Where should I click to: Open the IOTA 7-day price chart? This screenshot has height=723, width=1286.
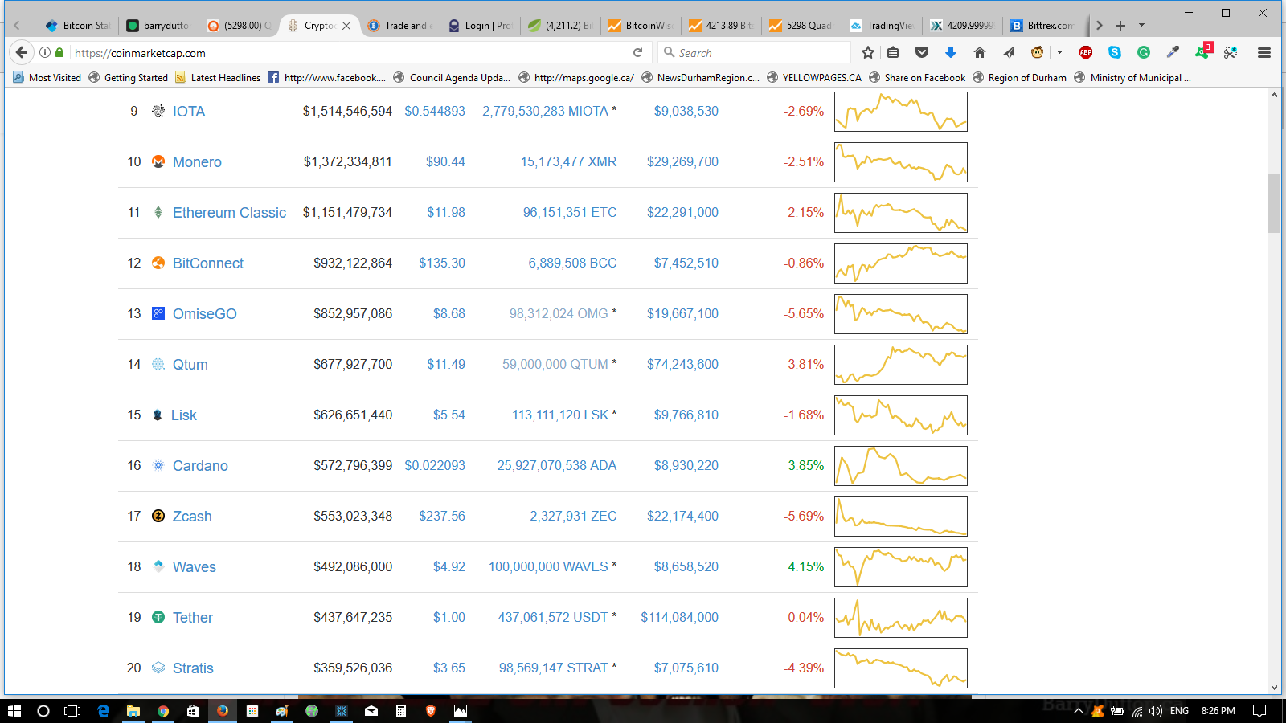point(901,112)
